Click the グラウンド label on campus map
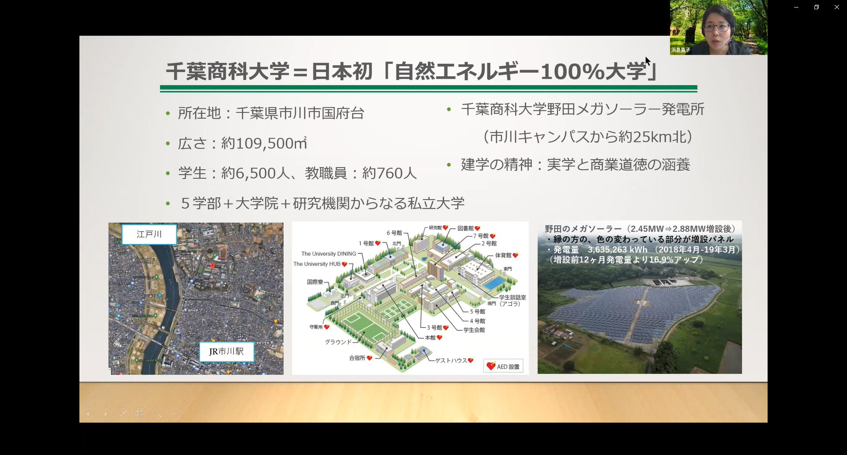Image resolution: width=847 pixels, height=455 pixels. coord(338,342)
